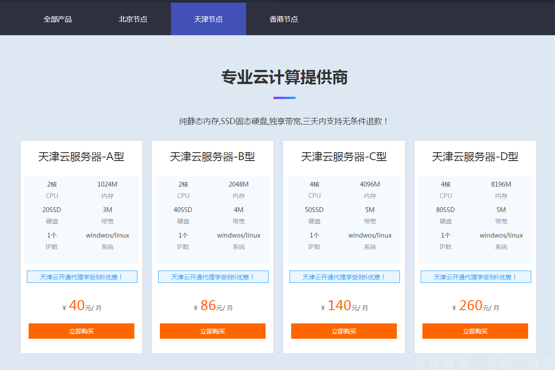Screen dimensions: 555x370
Task: Switch to the 香港节点 tab
Action: (284, 19)
